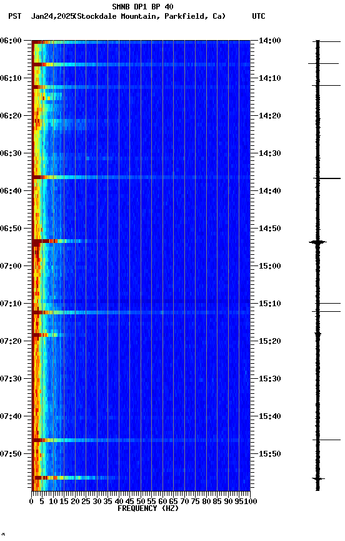Click the 10 Hz frequency axis label

[x=53, y=502]
